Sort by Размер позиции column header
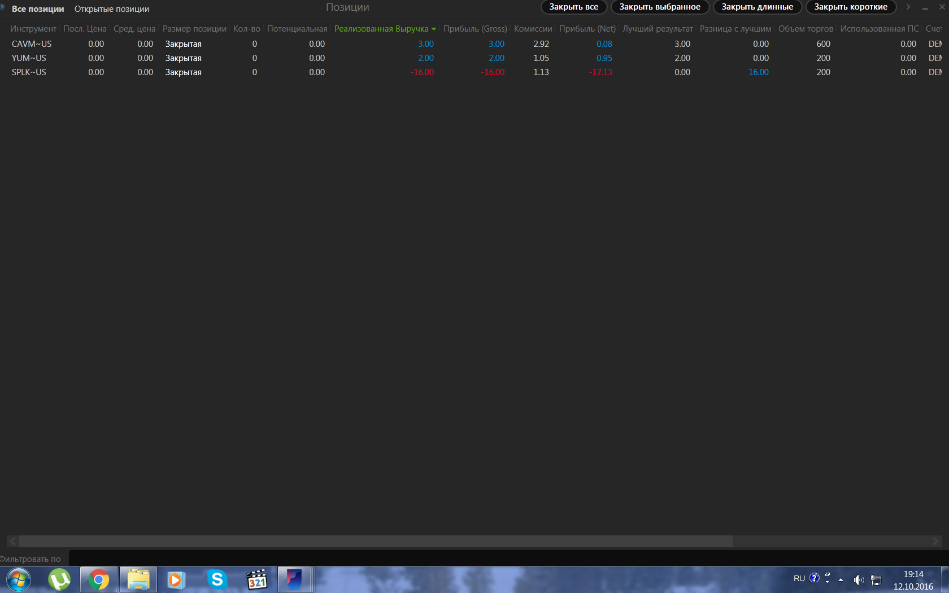Image resolution: width=949 pixels, height=593 pixels. (x=194, y=29)
